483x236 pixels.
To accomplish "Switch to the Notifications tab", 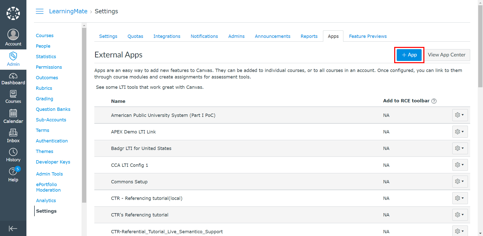I will coord(204,36).
